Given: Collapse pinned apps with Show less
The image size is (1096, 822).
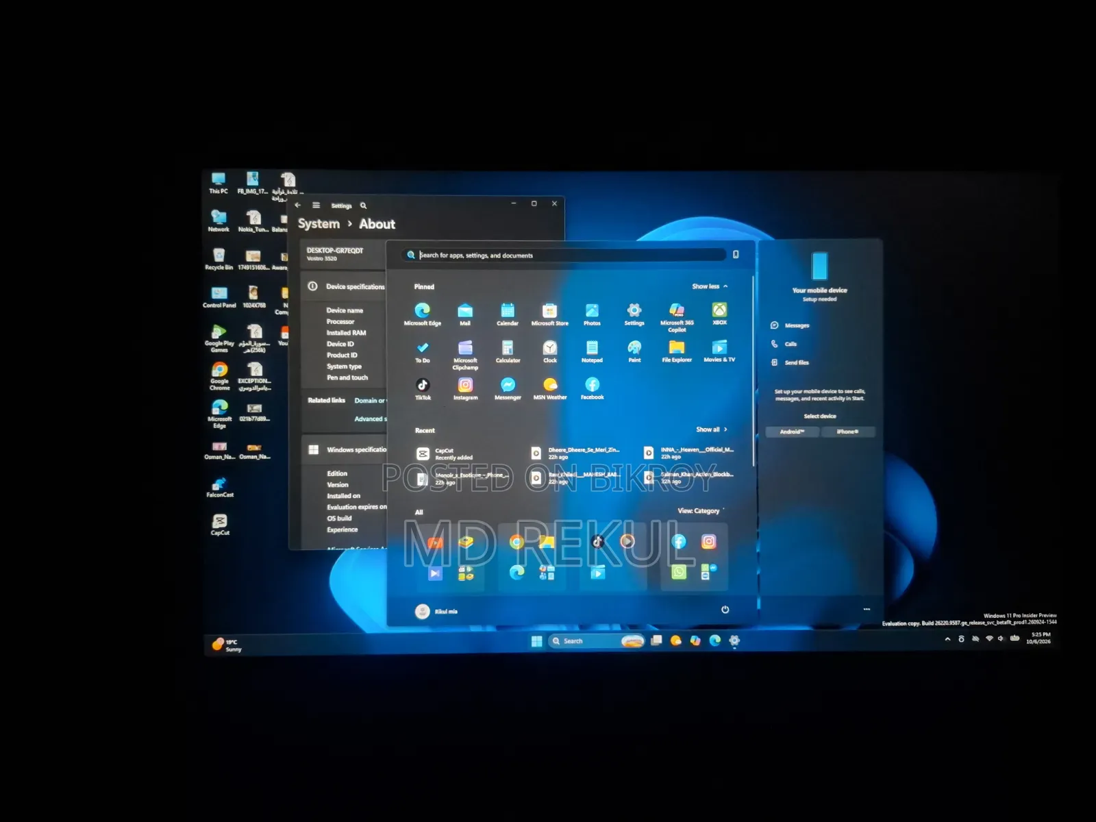Looking at the screenshot, I should [x=710, y=286].
